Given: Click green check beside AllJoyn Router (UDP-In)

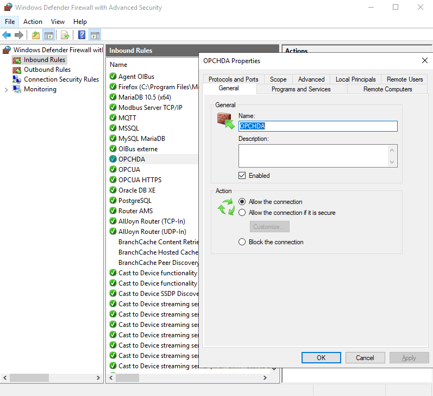Looking at the screenshot, I should (x=112, y=231).
